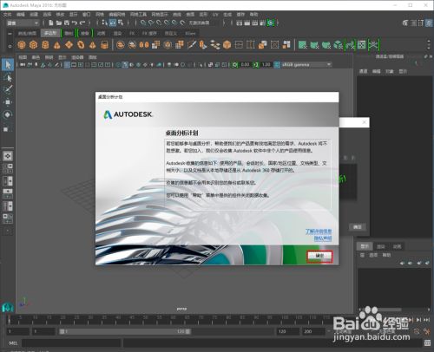The width and height of the screenshot is (434, 352).
Task: Open the shelf gear options menu
Action: click(10, 46)
